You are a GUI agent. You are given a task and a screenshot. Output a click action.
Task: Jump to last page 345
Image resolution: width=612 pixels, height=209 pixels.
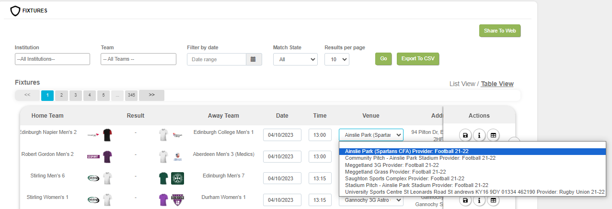coord(131,95)
